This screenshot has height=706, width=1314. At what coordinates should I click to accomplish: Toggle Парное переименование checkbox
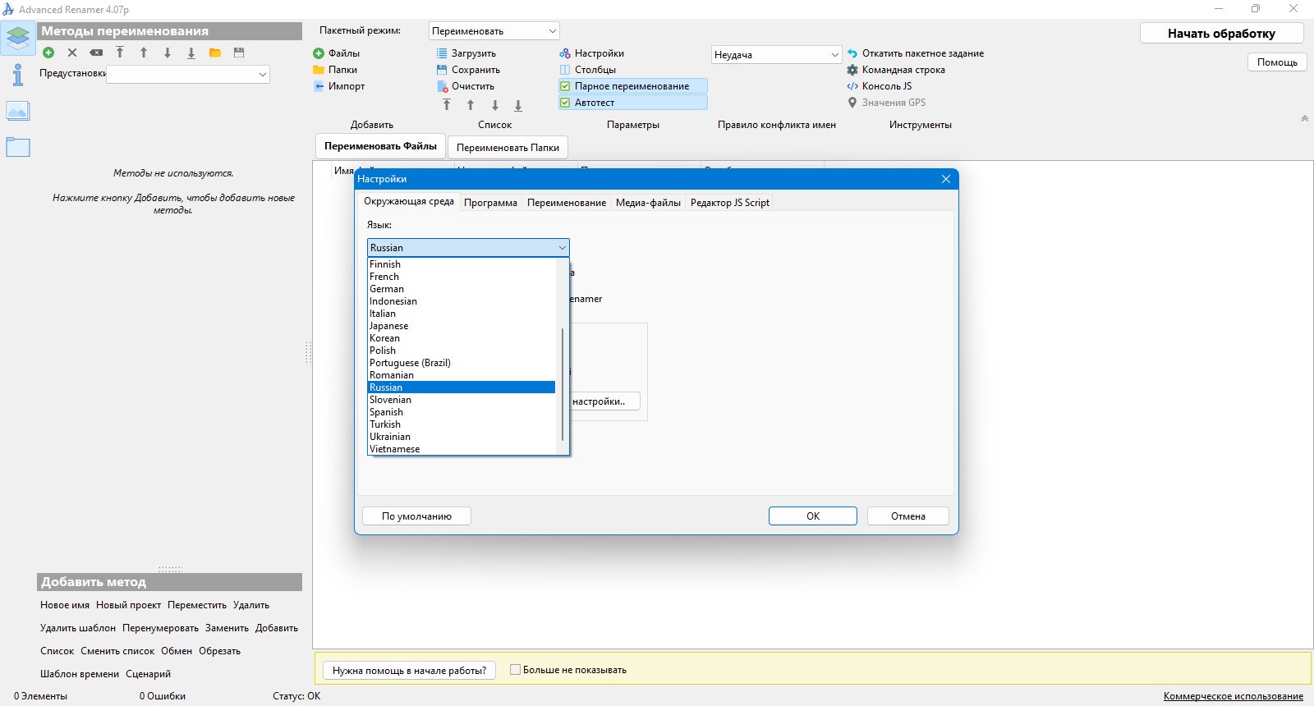point(565,86)
